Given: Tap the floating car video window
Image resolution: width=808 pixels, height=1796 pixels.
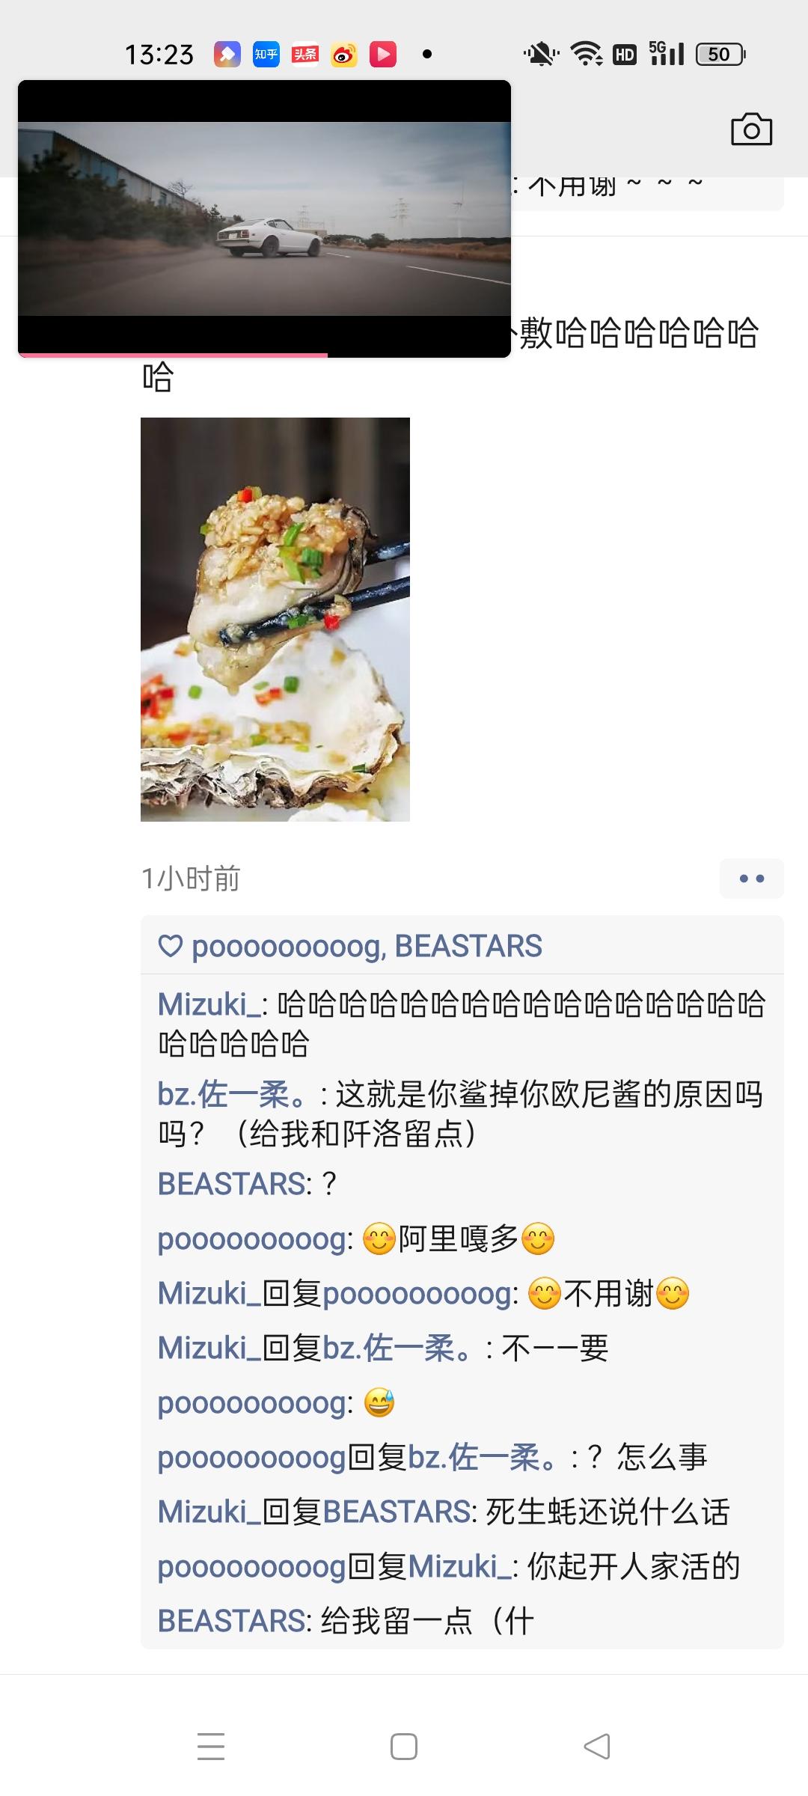Looking at the screenshot, I should (264, 219).
